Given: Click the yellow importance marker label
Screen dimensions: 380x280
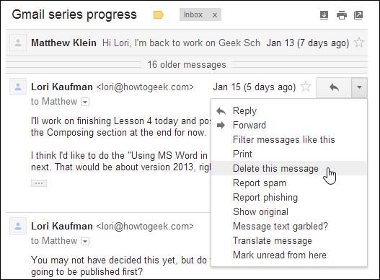Looking at the screenshot, I should click(x=159, y=15).
